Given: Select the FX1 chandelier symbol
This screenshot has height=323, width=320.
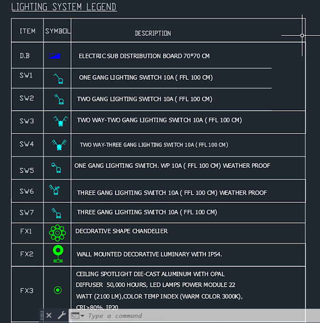Looking at the screenshot, I should point(57,233).
